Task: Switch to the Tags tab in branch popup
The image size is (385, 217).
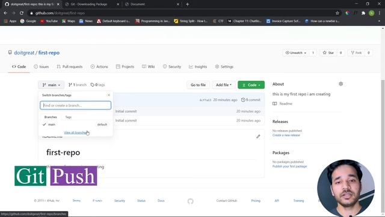Action: coord(68,117)
